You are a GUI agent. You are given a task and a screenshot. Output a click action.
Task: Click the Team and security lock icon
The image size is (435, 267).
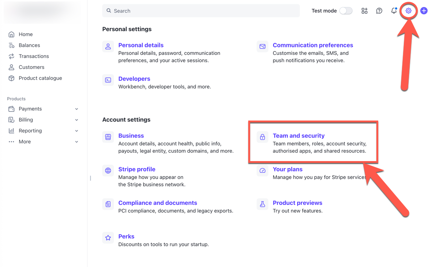click(x=263, y=137)
